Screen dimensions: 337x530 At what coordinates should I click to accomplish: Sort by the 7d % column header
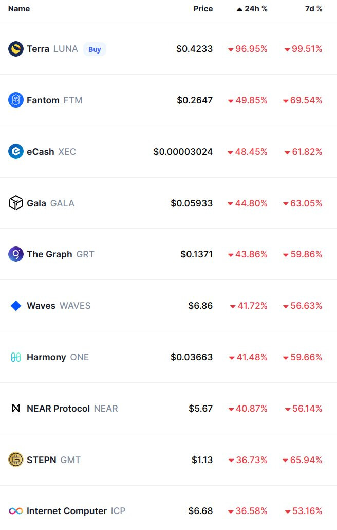(314, 9)
